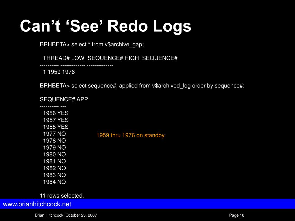The height and width of the screenshot is (221, 295).
Task: Select the row '1958 YES'
Action: coord(56,127)
